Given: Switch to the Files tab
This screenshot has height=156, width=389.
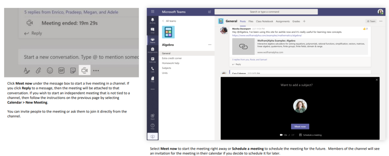Looking at the screenshot, I should coord(251,22).
